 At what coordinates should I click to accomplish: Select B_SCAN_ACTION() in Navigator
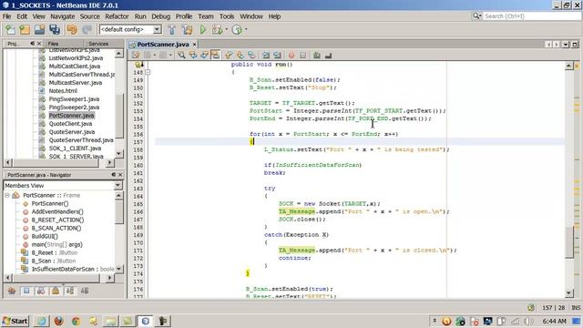click(x=56, y=228)
